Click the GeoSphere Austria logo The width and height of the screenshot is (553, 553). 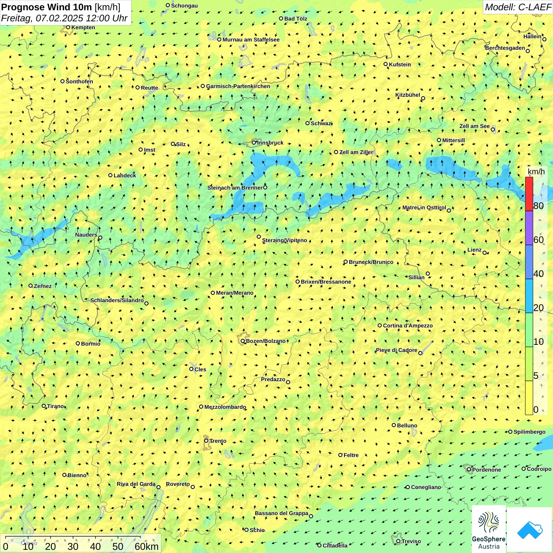(489, 529)
